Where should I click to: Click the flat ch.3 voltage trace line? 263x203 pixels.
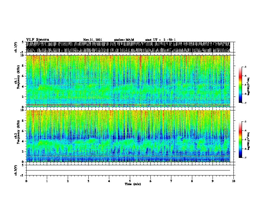pos(128,170)
